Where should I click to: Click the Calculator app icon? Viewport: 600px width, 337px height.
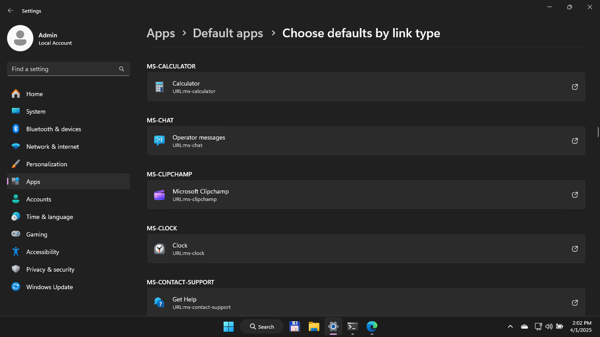point(159,87)
